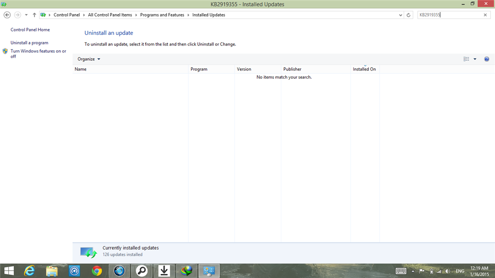Expand the chevron after Control Panel breadcrumb
The height and width of the screenshot is (278, 495).
[84, 15]
